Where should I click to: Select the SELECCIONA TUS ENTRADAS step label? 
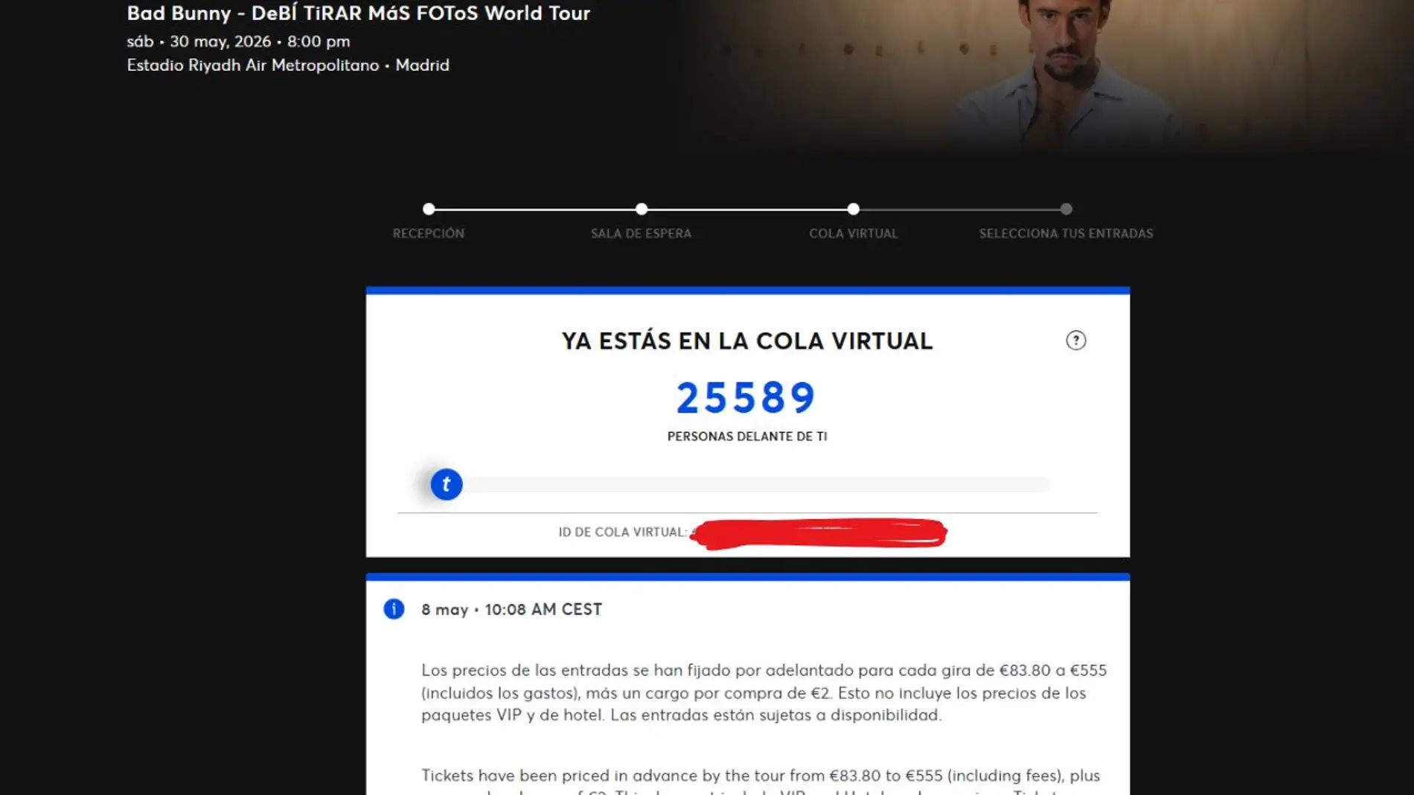click(1066, 234)
